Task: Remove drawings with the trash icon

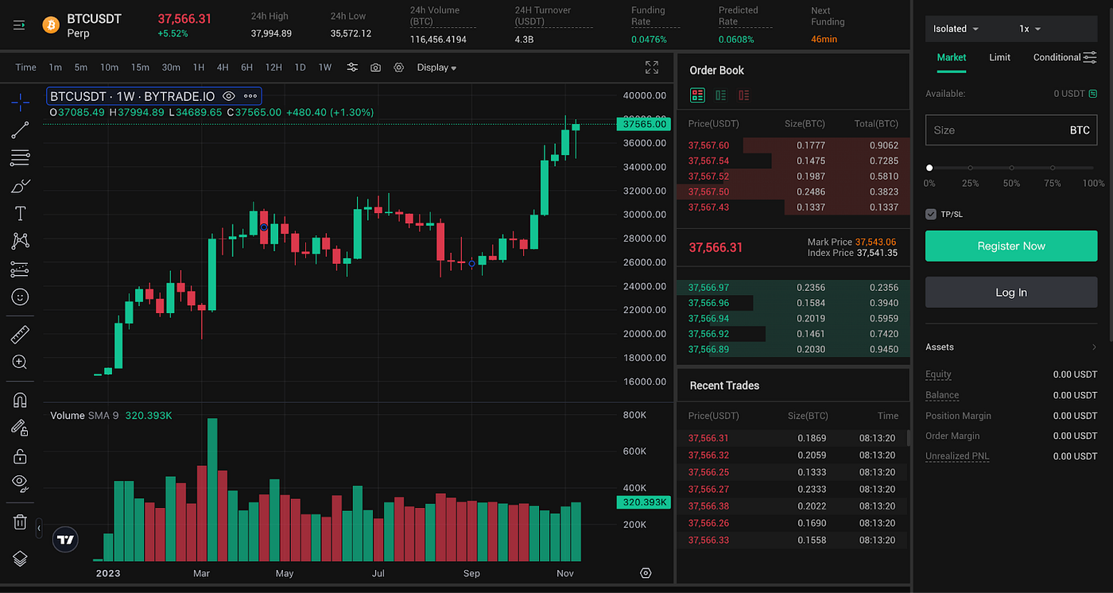Action: 20,521
